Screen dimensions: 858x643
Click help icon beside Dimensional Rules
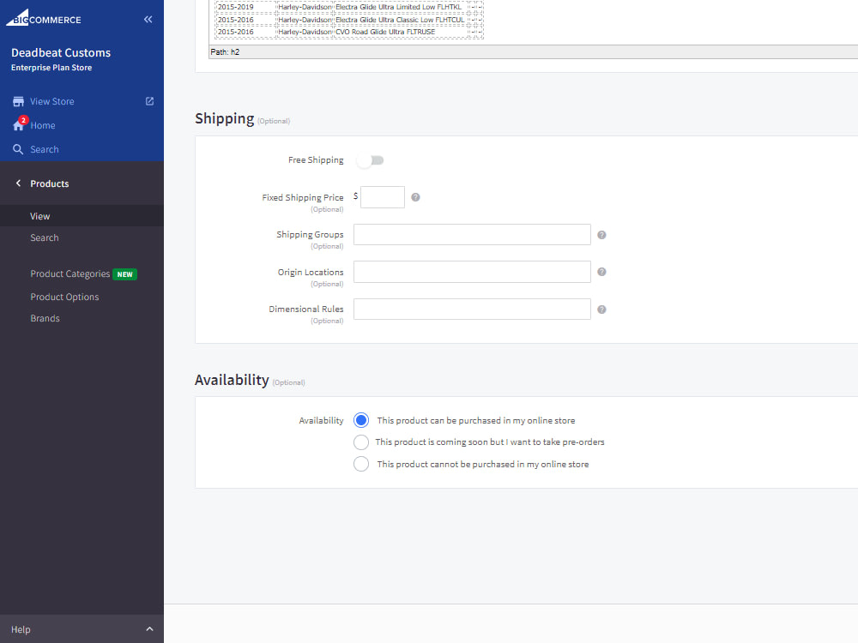(601, 309)
